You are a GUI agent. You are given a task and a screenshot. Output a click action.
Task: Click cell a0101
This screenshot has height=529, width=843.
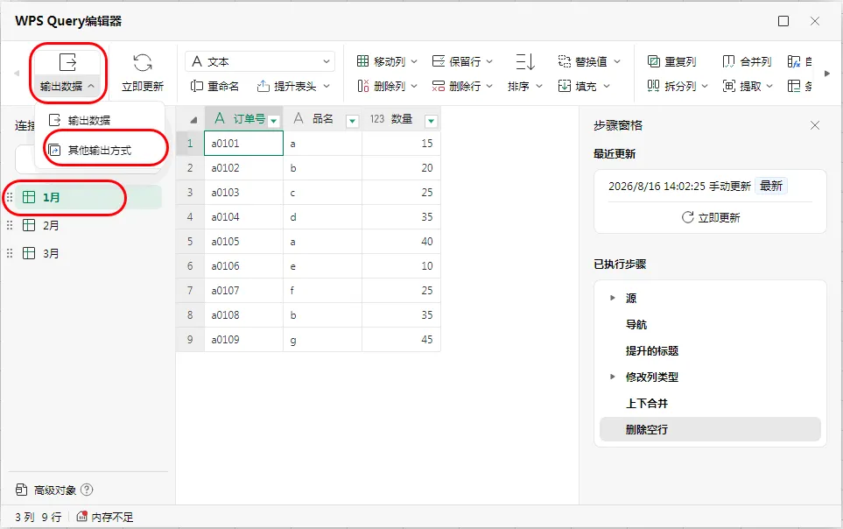(x=243, y=144)
